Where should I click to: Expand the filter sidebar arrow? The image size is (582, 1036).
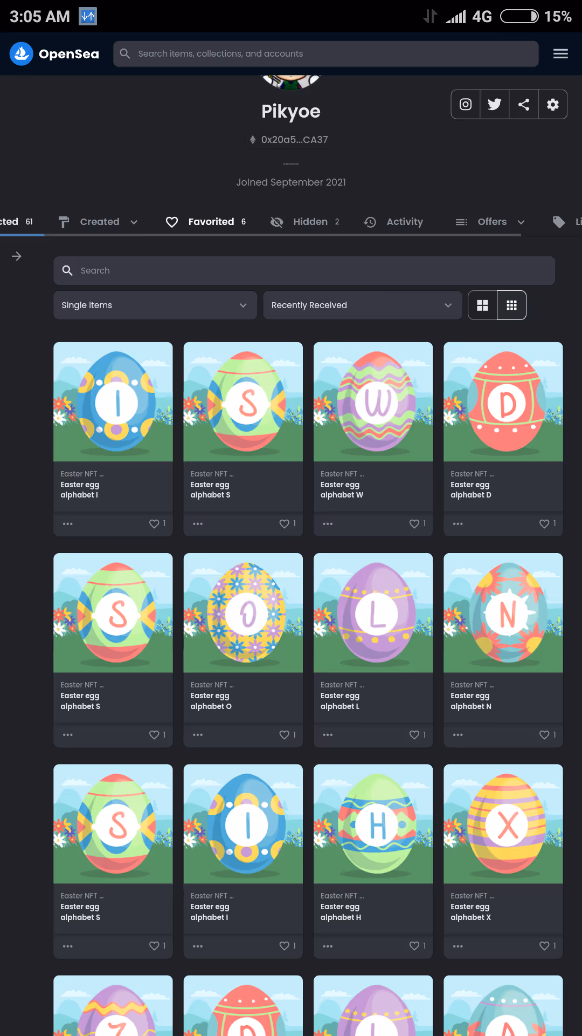point(17,256)
